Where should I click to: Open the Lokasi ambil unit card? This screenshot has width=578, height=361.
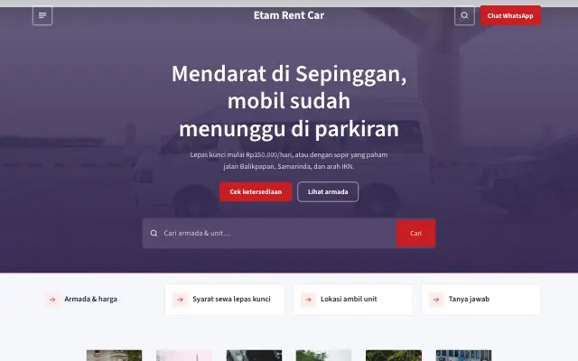(353, 299)
